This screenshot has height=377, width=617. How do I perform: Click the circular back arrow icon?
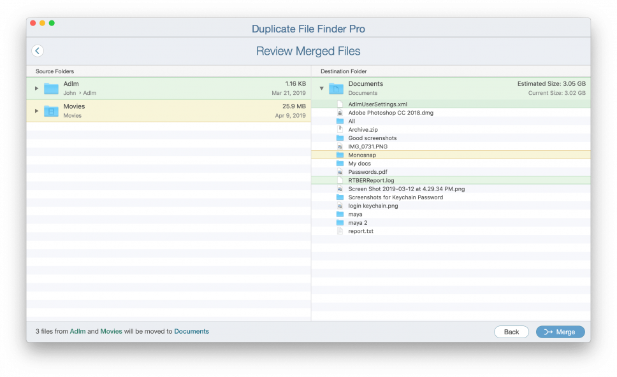37,50
